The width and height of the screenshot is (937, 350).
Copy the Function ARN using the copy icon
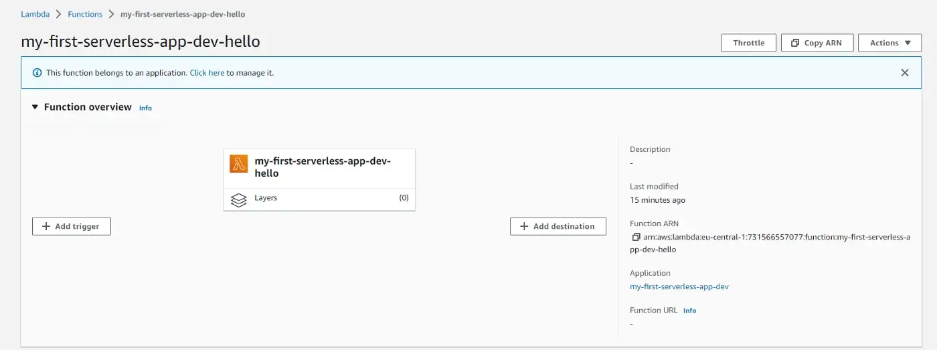click(x=636, y=238)
